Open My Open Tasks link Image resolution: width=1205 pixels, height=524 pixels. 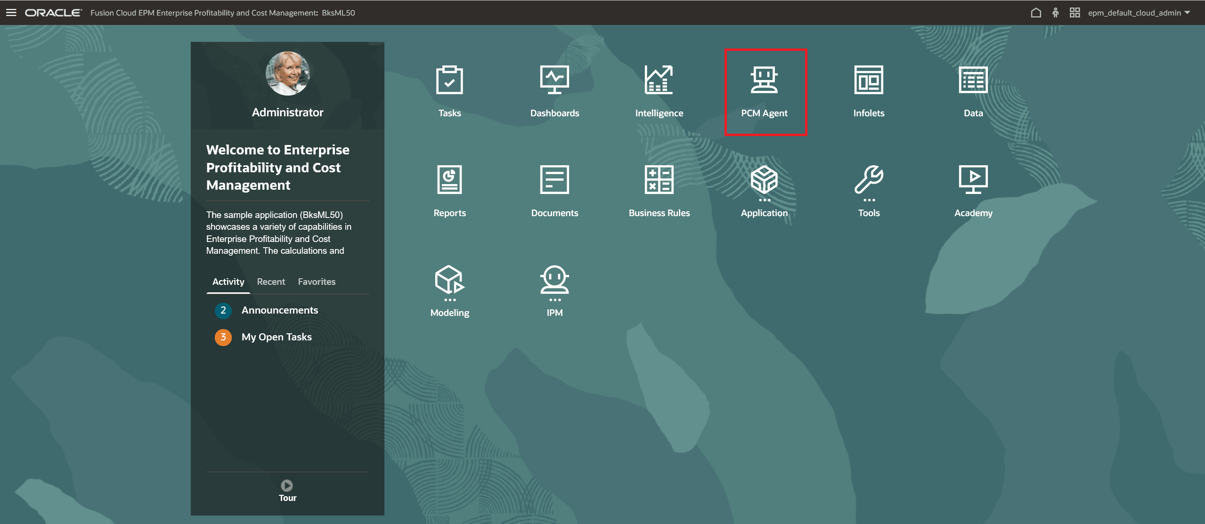click(x=277, y=337)
